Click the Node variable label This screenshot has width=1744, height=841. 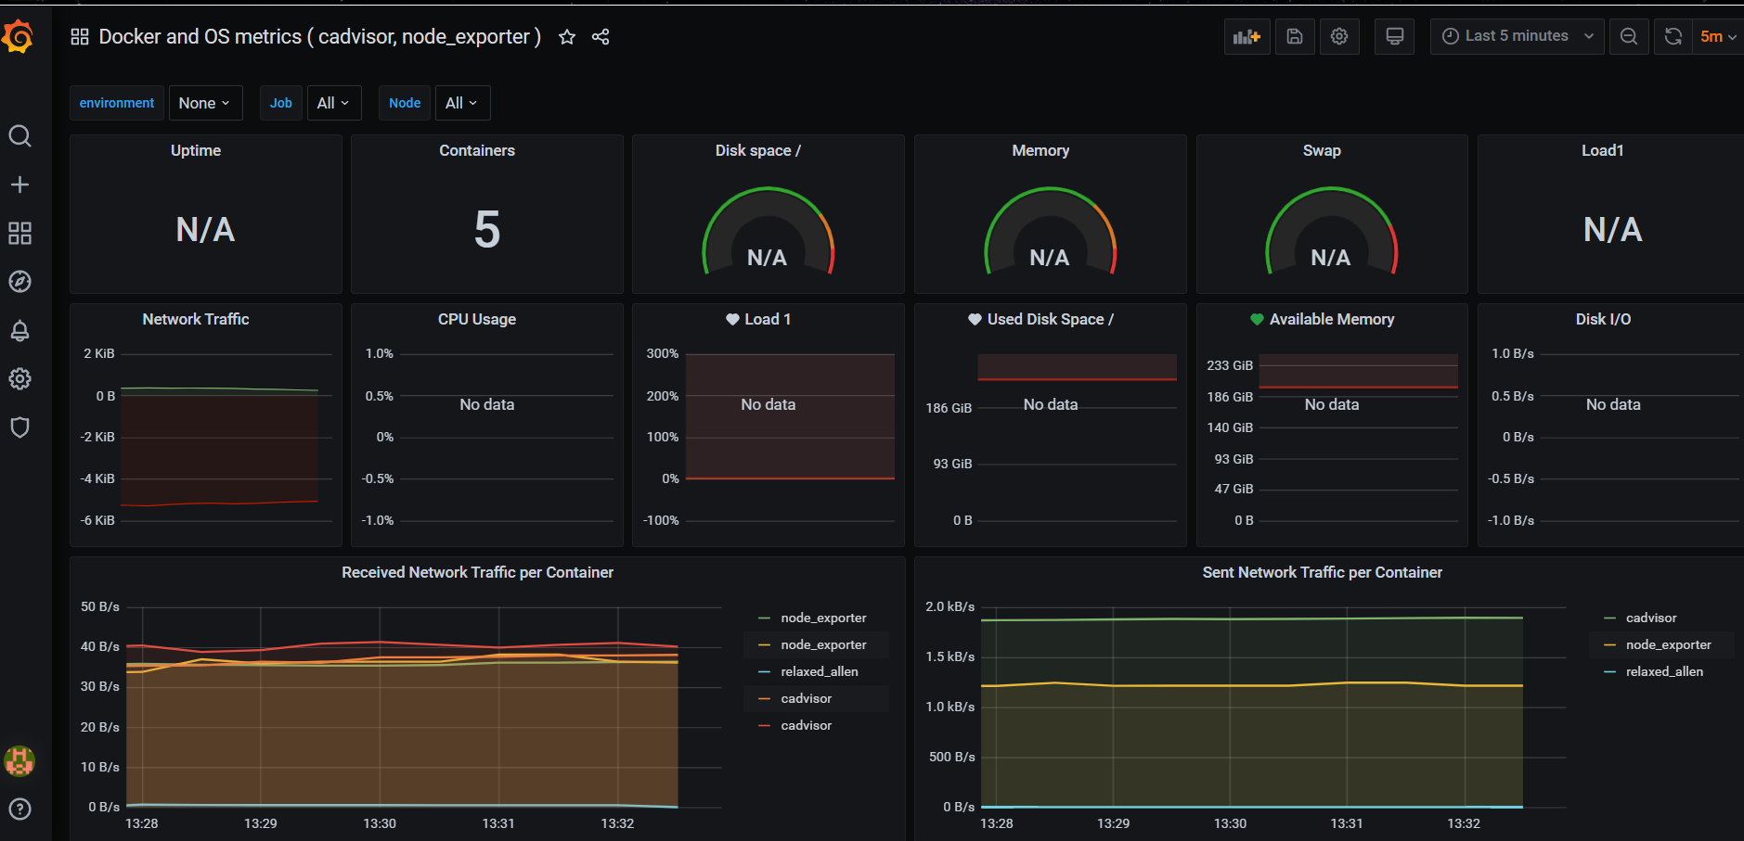pos(405,103)
